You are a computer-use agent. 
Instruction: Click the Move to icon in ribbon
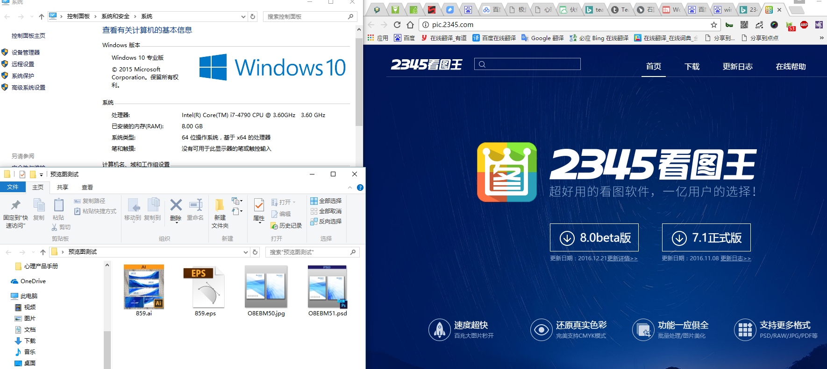pyautogui.click(x=134, y=205)
